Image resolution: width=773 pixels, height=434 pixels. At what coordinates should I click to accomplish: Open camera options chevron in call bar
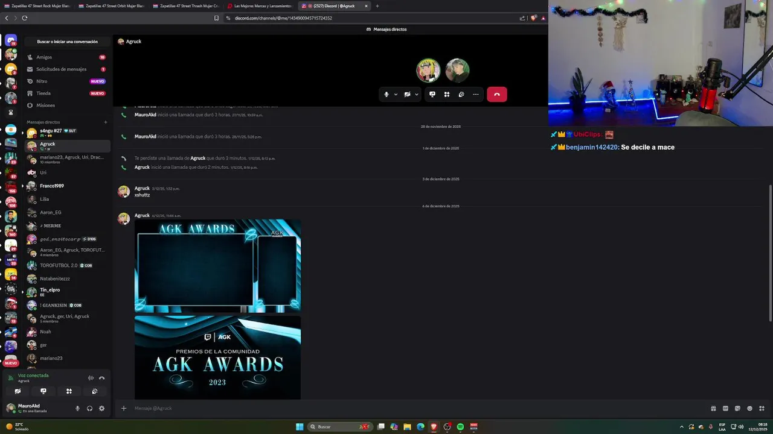pyautogui.click(x=416, y=94)
